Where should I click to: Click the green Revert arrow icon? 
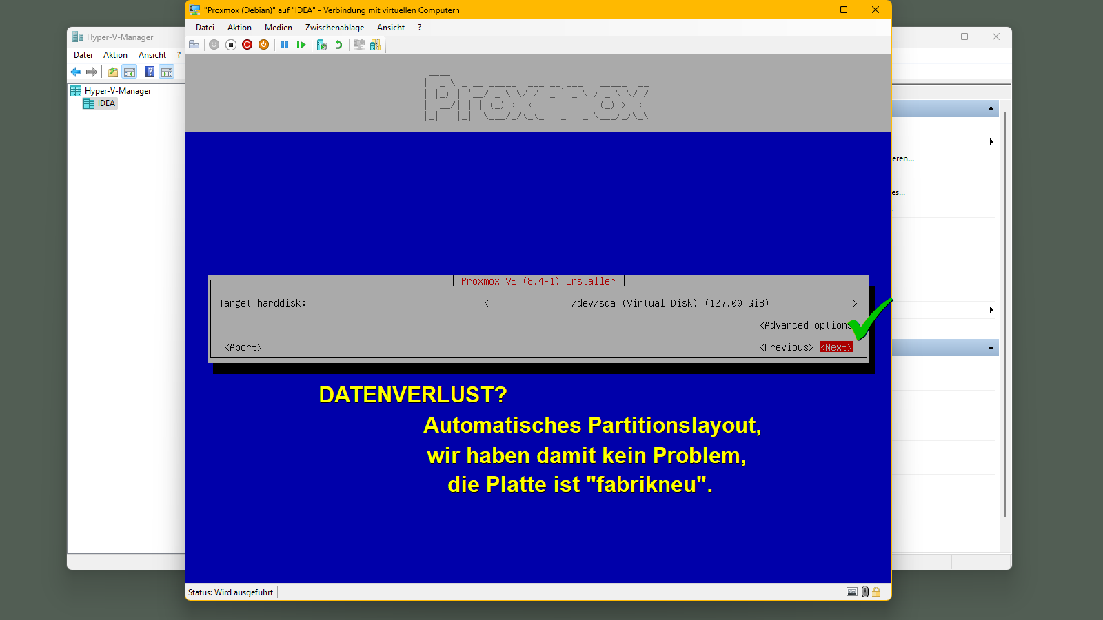pos(338,45)
